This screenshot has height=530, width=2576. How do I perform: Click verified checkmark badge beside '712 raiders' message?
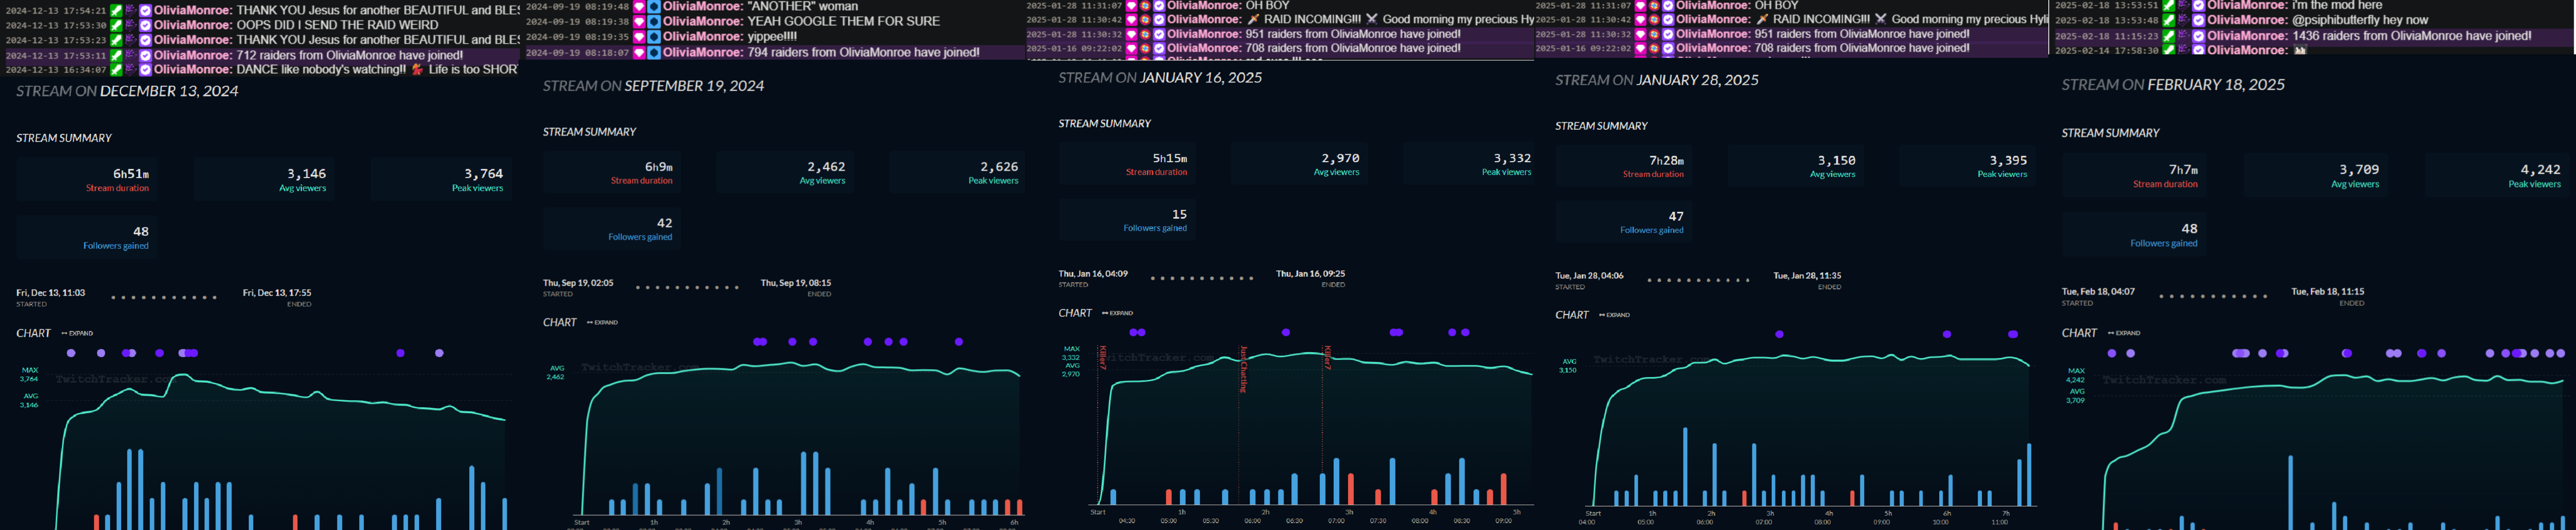[145, 55]
